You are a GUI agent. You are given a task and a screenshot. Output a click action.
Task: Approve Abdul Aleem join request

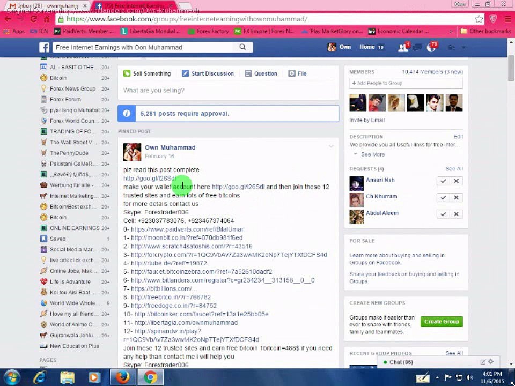click(443, 214)
